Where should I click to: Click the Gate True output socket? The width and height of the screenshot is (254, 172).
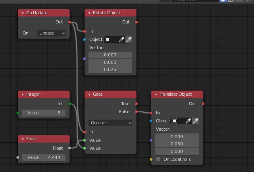(137, 104)
